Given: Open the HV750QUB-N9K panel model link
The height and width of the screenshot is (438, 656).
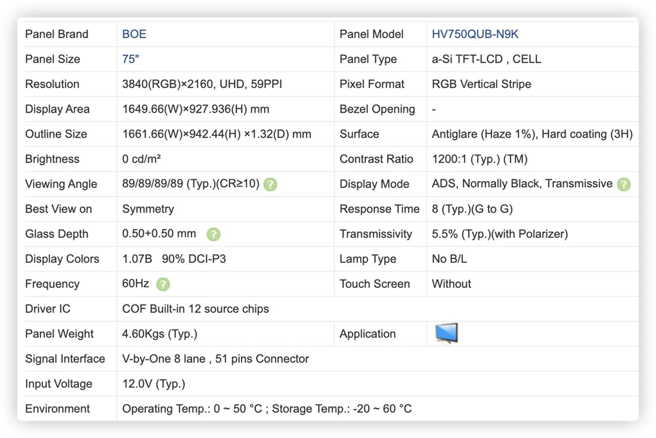Looking at the screenshot, I should click(475, 35).
